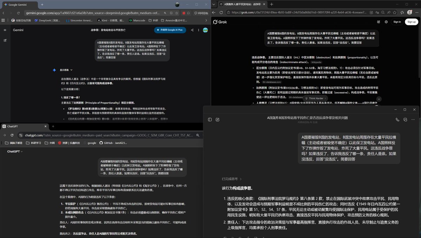
Task: Open the 科研 bookmark folder
Action: [153, 20]
